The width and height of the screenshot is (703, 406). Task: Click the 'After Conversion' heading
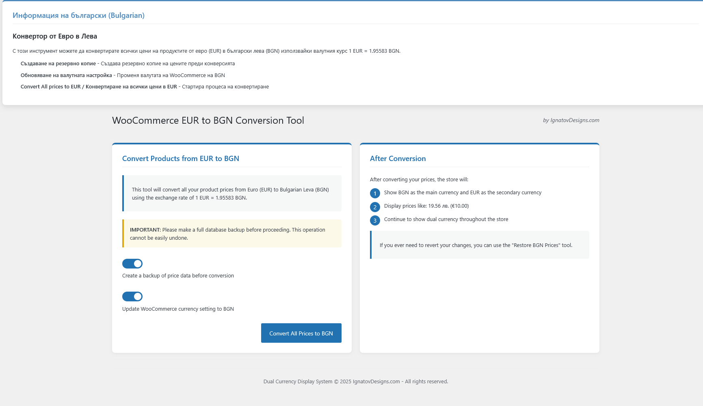pos(398,159)
